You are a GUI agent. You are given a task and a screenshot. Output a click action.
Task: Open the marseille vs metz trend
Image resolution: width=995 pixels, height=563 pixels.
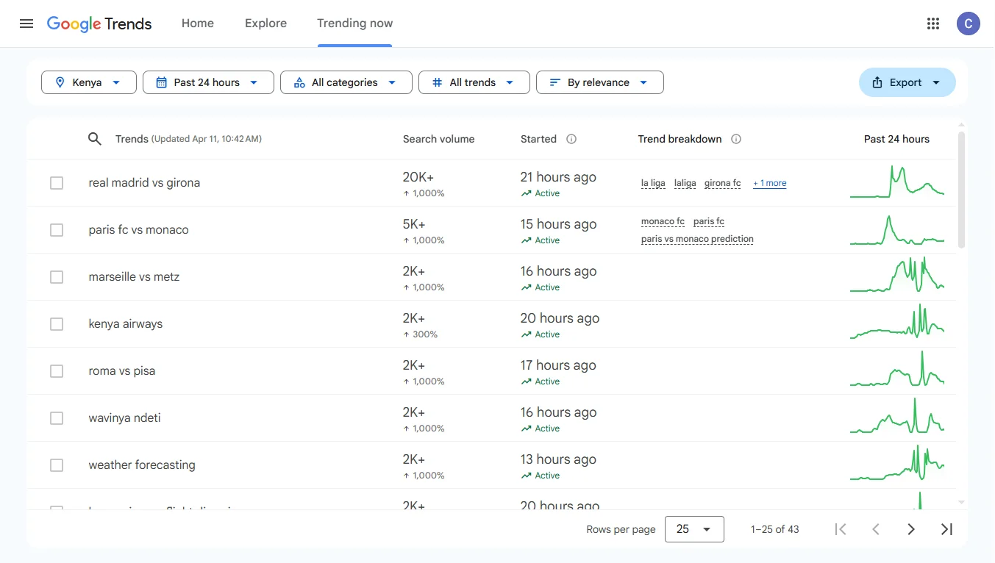tap(134, 277)
